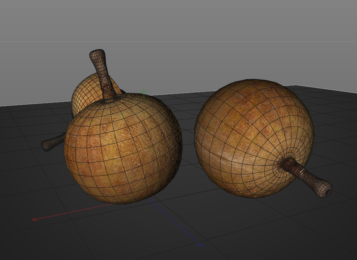Grab the green Y-axis arrow handle
The height and width of the screenshot is (260, 357).
click(x=144, y=94)
